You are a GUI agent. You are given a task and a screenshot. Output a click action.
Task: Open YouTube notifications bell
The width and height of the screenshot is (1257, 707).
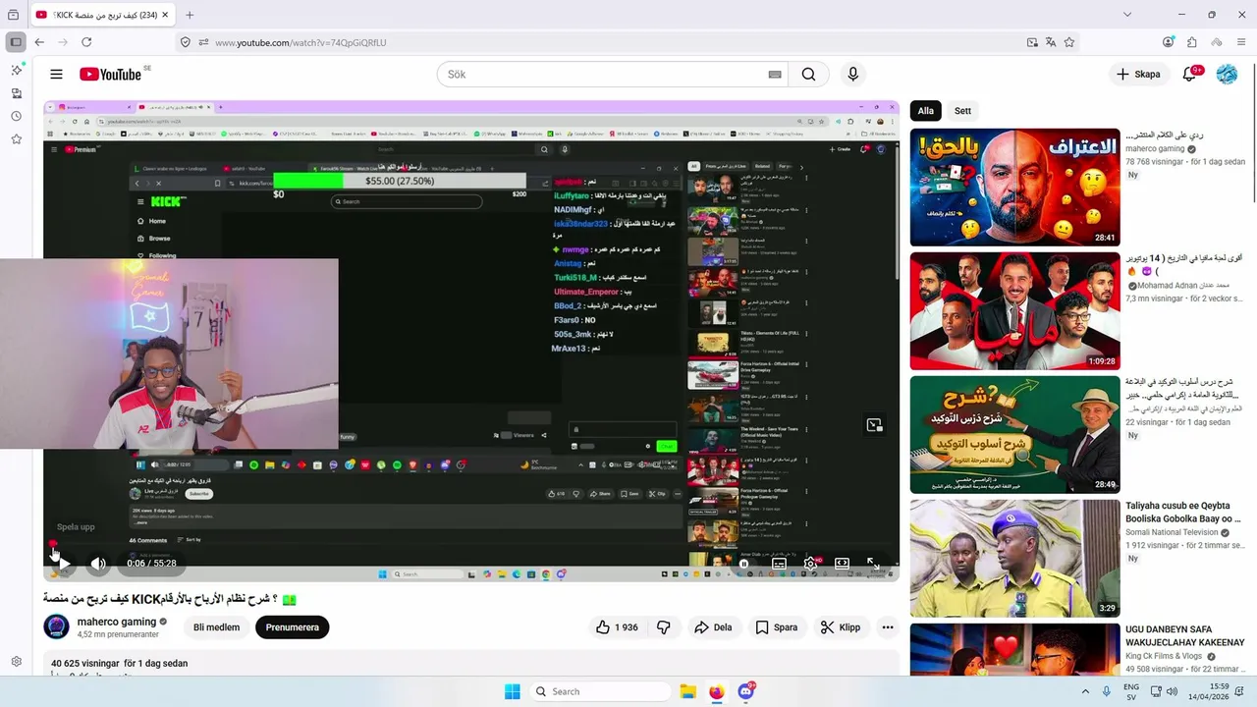coord(1190,74)
